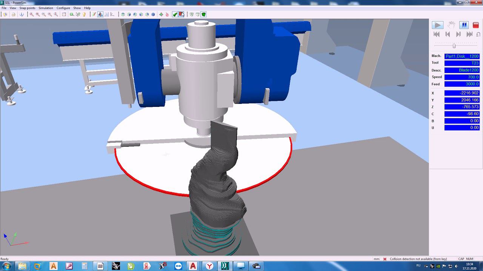Click the U axis value 0.00

click(x=462, y=128)
